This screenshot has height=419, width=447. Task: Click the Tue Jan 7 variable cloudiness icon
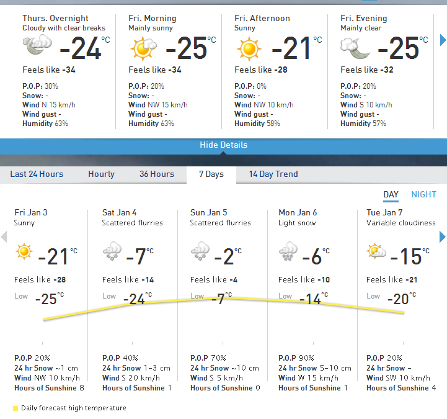tap(376, 251)
